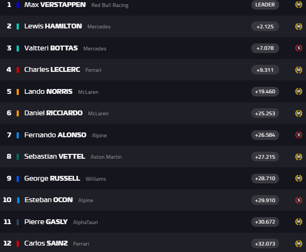The width and height of the screenshot is (306, 252).
Task: Click the Aston Martin team label
Action: click(x=106, y=157)
